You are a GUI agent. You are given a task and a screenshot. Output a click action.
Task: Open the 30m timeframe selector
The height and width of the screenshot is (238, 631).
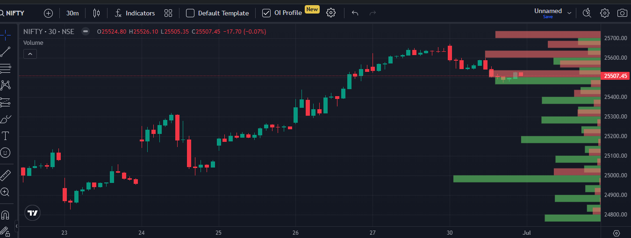coord(72,13)
